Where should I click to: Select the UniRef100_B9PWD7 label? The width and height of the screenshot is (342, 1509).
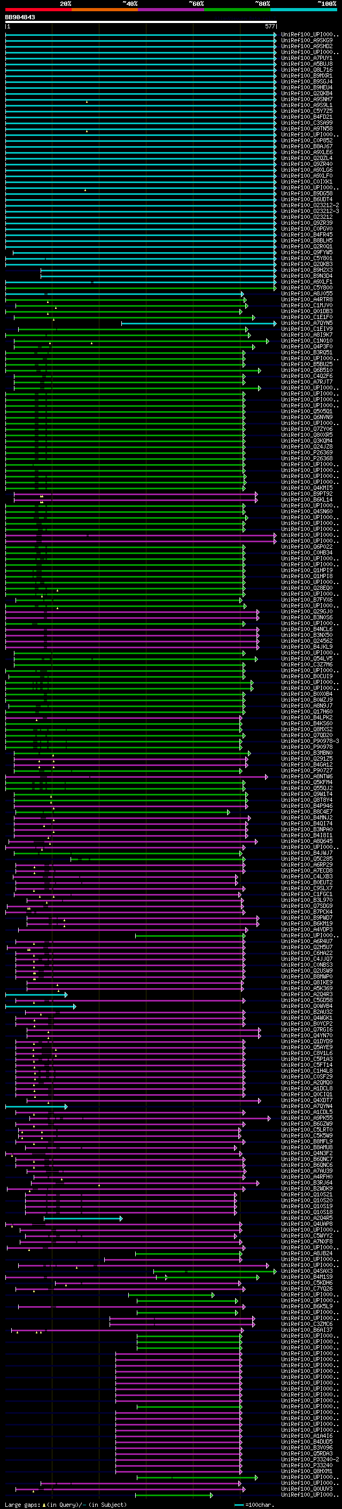[306, 917]
